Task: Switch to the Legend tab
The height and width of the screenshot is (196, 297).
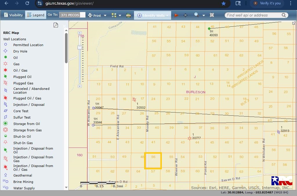Action: (x=36, y=15)
